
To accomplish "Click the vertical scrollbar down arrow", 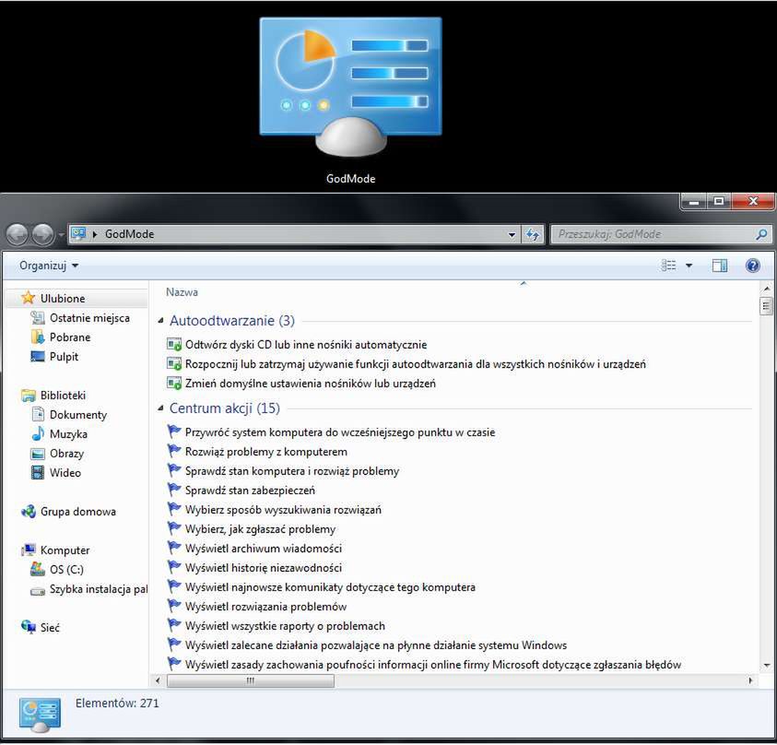I will click(x=766, y=665).
